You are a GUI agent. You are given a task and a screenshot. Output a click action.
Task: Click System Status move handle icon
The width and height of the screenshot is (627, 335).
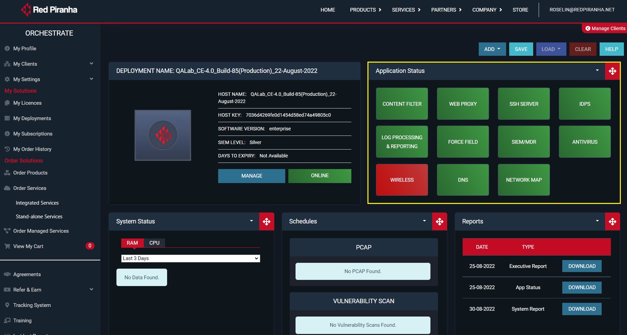pyautogui.click(x=267, y=222)
